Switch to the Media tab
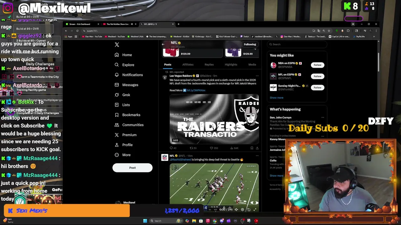This screenshot has height=225, width=401. coord(252,64)
